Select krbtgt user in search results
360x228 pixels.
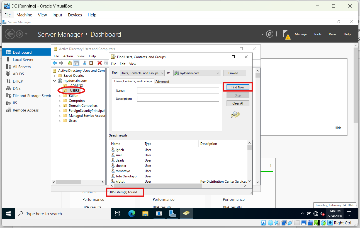[118, 182]
